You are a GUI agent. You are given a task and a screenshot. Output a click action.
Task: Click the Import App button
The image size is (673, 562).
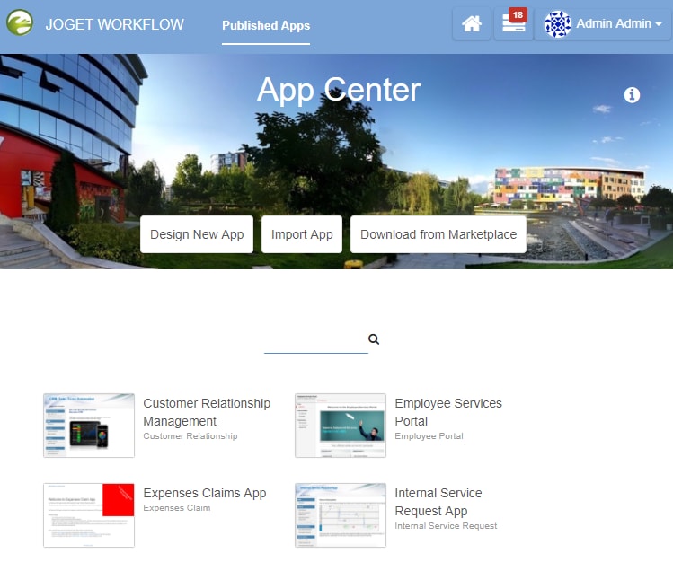pyautogui.click(x=302, y=234)
